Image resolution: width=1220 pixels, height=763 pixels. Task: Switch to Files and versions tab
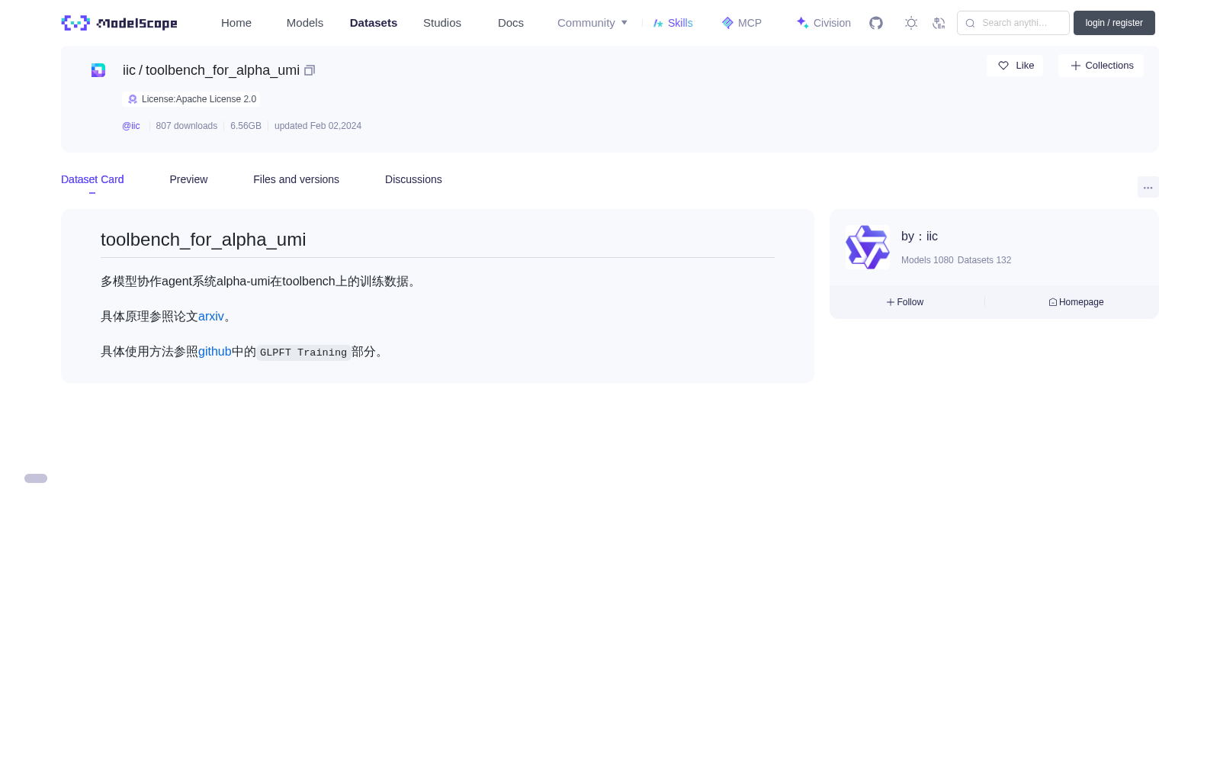(296, 179)
